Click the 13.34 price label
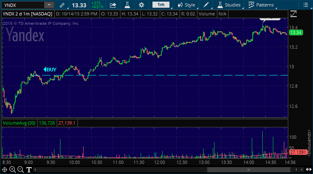The width and height of the screenshot is (313, 174). tap(296, 32)
